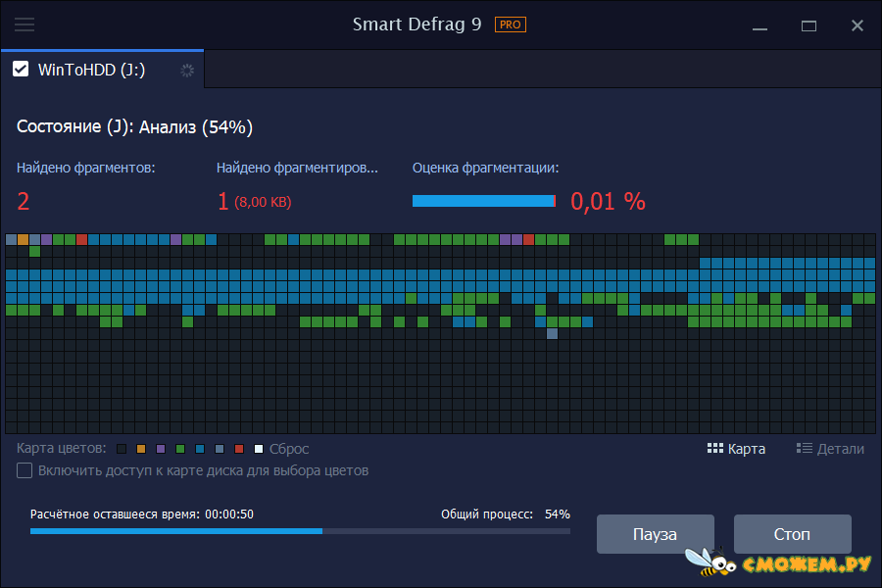Pick the black swatch in the color legend
882x588 pixels.
click(121, 449)
